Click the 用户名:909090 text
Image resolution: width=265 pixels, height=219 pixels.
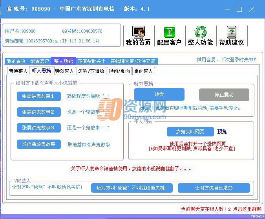pyautogui.click(x=20, y=31)
